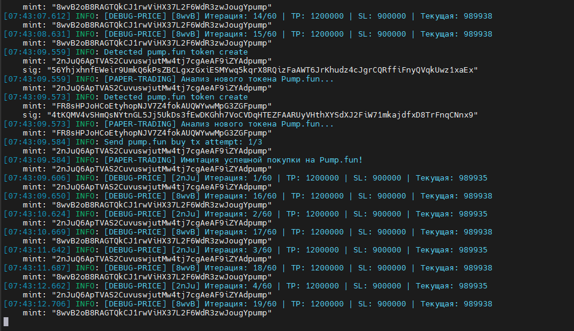The width and height of the screenshot is (574, 331).
Task: Click the timestamp 07:43:12.706
Action: pyautogui.click(x=37, y=303)
